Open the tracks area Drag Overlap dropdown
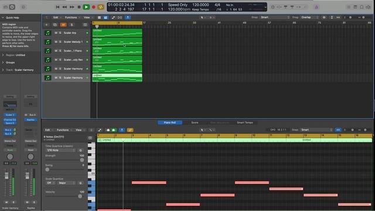The width and height of the screenshot is (375, 211). pos(310,18)
